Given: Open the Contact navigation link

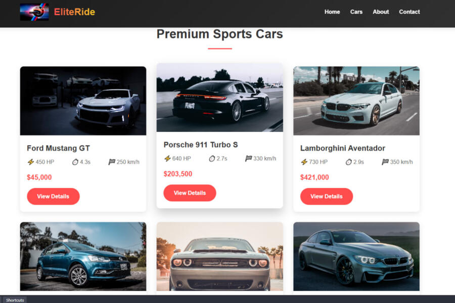Looking at the screenshot, I should point(409,12).
